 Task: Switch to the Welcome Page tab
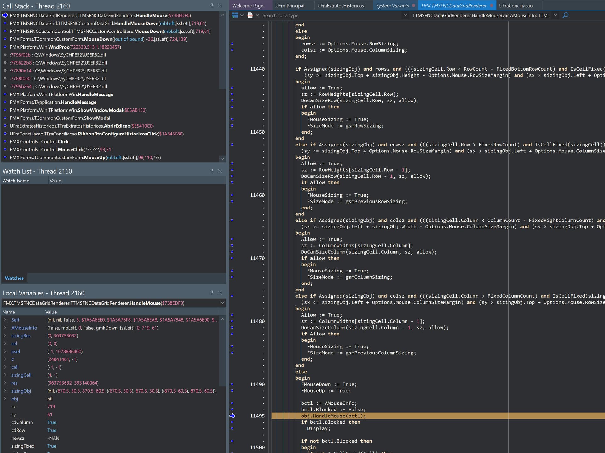(248, 6)
